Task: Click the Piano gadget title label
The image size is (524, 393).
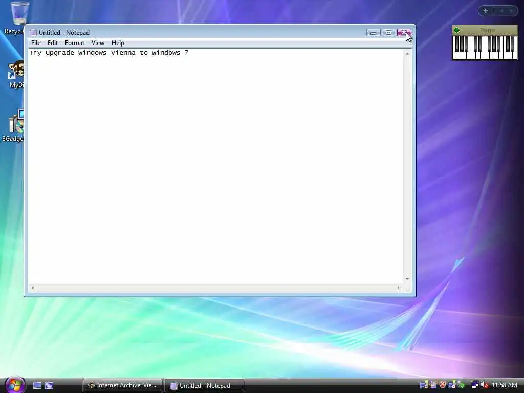Action: click(x=487, y=30)
